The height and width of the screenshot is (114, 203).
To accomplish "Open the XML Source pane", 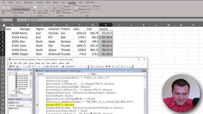I will pyautogui.click(x=76, y=9).
